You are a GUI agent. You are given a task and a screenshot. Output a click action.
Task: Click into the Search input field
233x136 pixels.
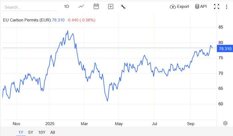click(x=30, y=7)
